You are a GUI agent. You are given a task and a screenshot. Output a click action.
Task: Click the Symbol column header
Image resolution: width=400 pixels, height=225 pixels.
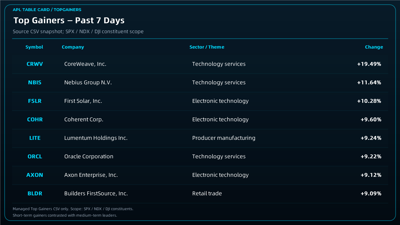[34, 47]
